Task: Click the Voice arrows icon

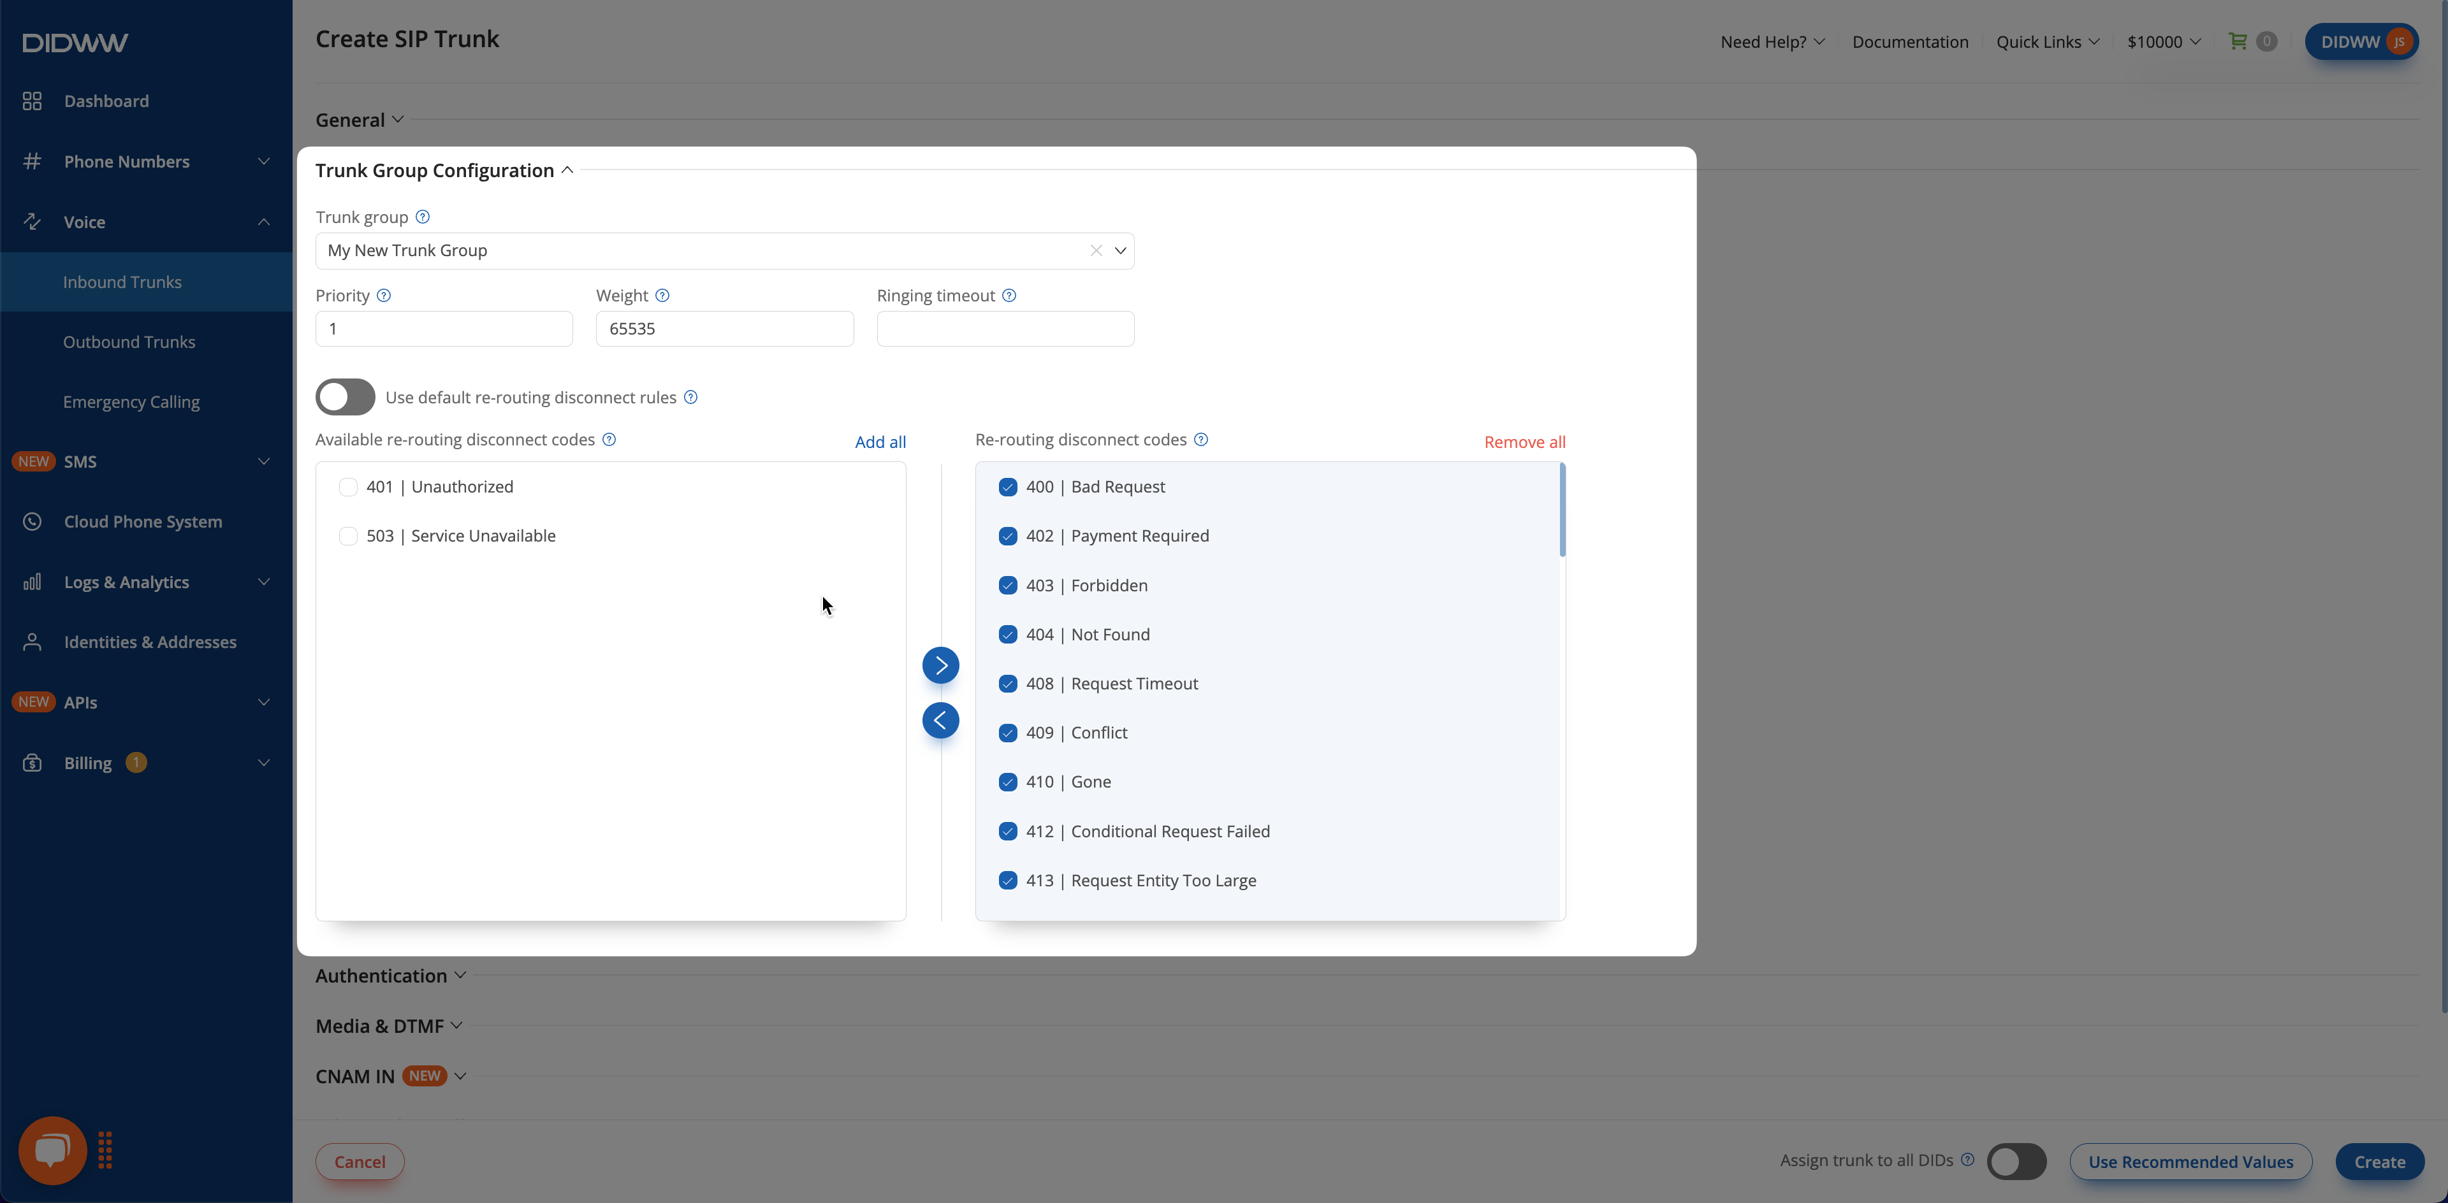Action: coord(33,221)
